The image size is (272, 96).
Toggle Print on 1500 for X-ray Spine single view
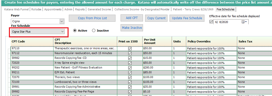(130, 63)
